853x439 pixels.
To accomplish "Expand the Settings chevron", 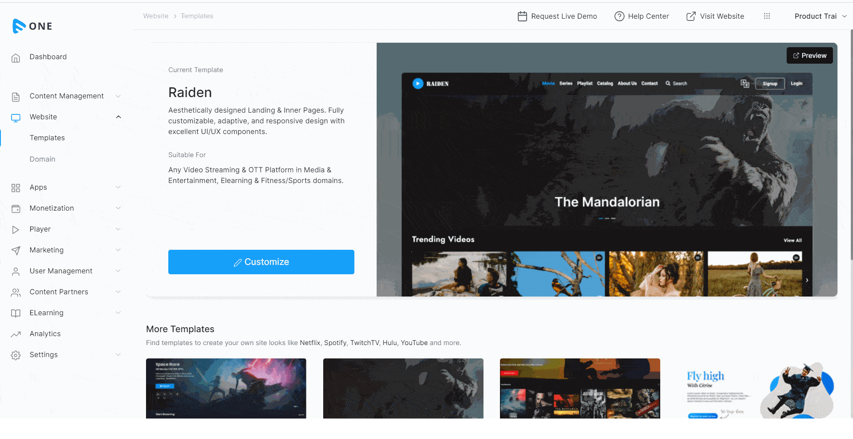I will coord(118,354).
